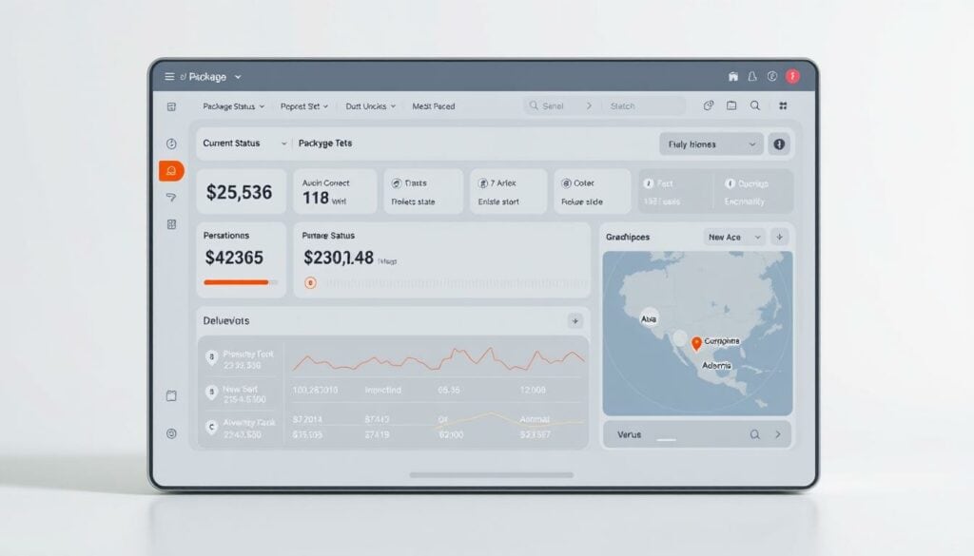The image size is (974, 556).
Task: Open the 7 Arlek Enlste stort card
Action: 508,192
